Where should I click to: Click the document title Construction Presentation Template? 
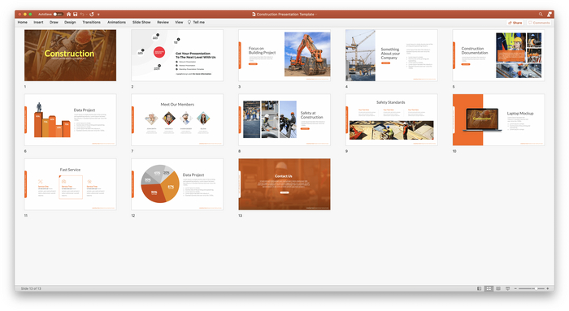(285, 14)
